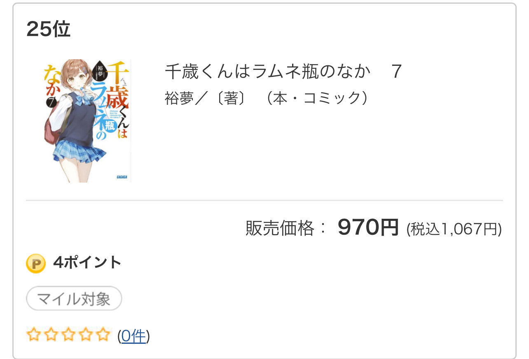Click the マイル対象 badge
The height and width of the screenshot is (359, 529).
point(74,299)
